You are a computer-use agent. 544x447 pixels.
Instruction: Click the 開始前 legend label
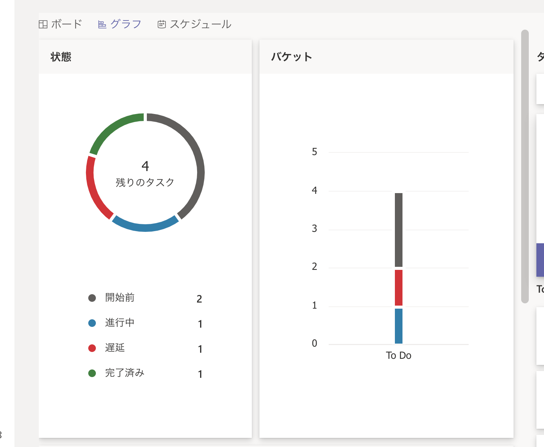coord(120,298)
